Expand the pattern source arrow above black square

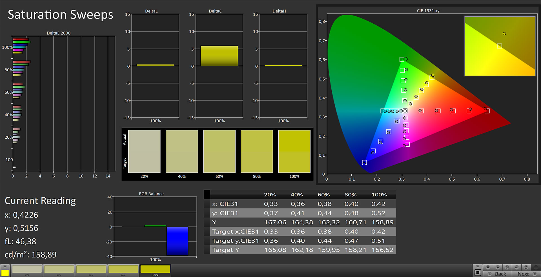click(x=478, y=266)
